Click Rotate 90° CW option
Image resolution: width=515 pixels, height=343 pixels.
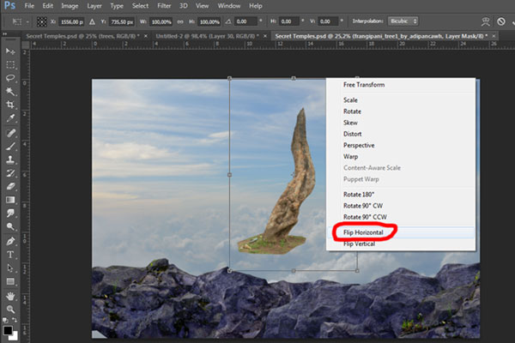[x=363, y=206]
